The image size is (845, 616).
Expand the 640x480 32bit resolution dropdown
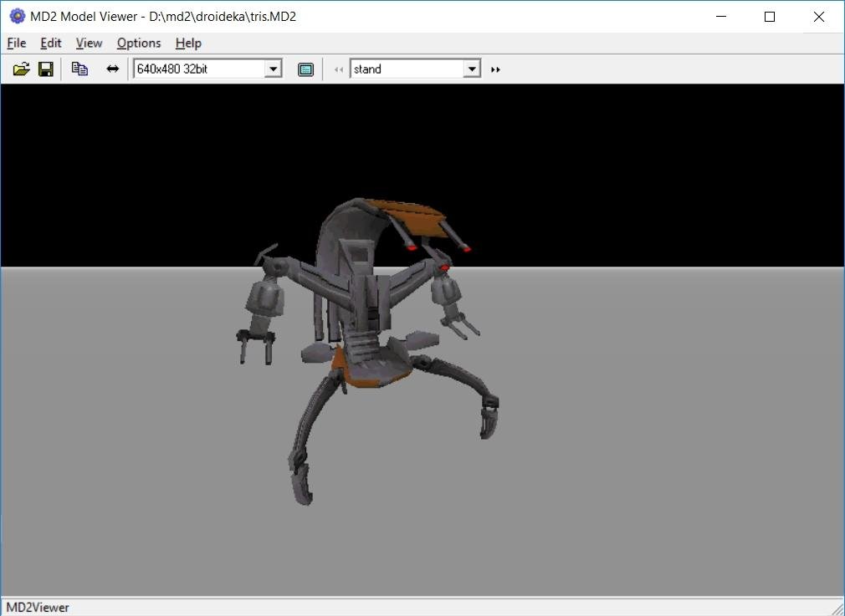coord(273,69)
